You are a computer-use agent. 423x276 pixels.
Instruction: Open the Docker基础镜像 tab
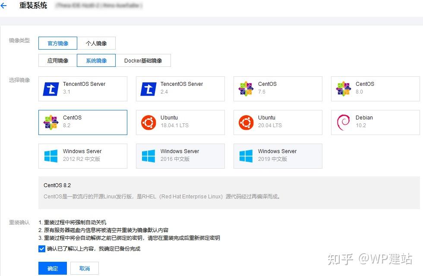[143, 60]
